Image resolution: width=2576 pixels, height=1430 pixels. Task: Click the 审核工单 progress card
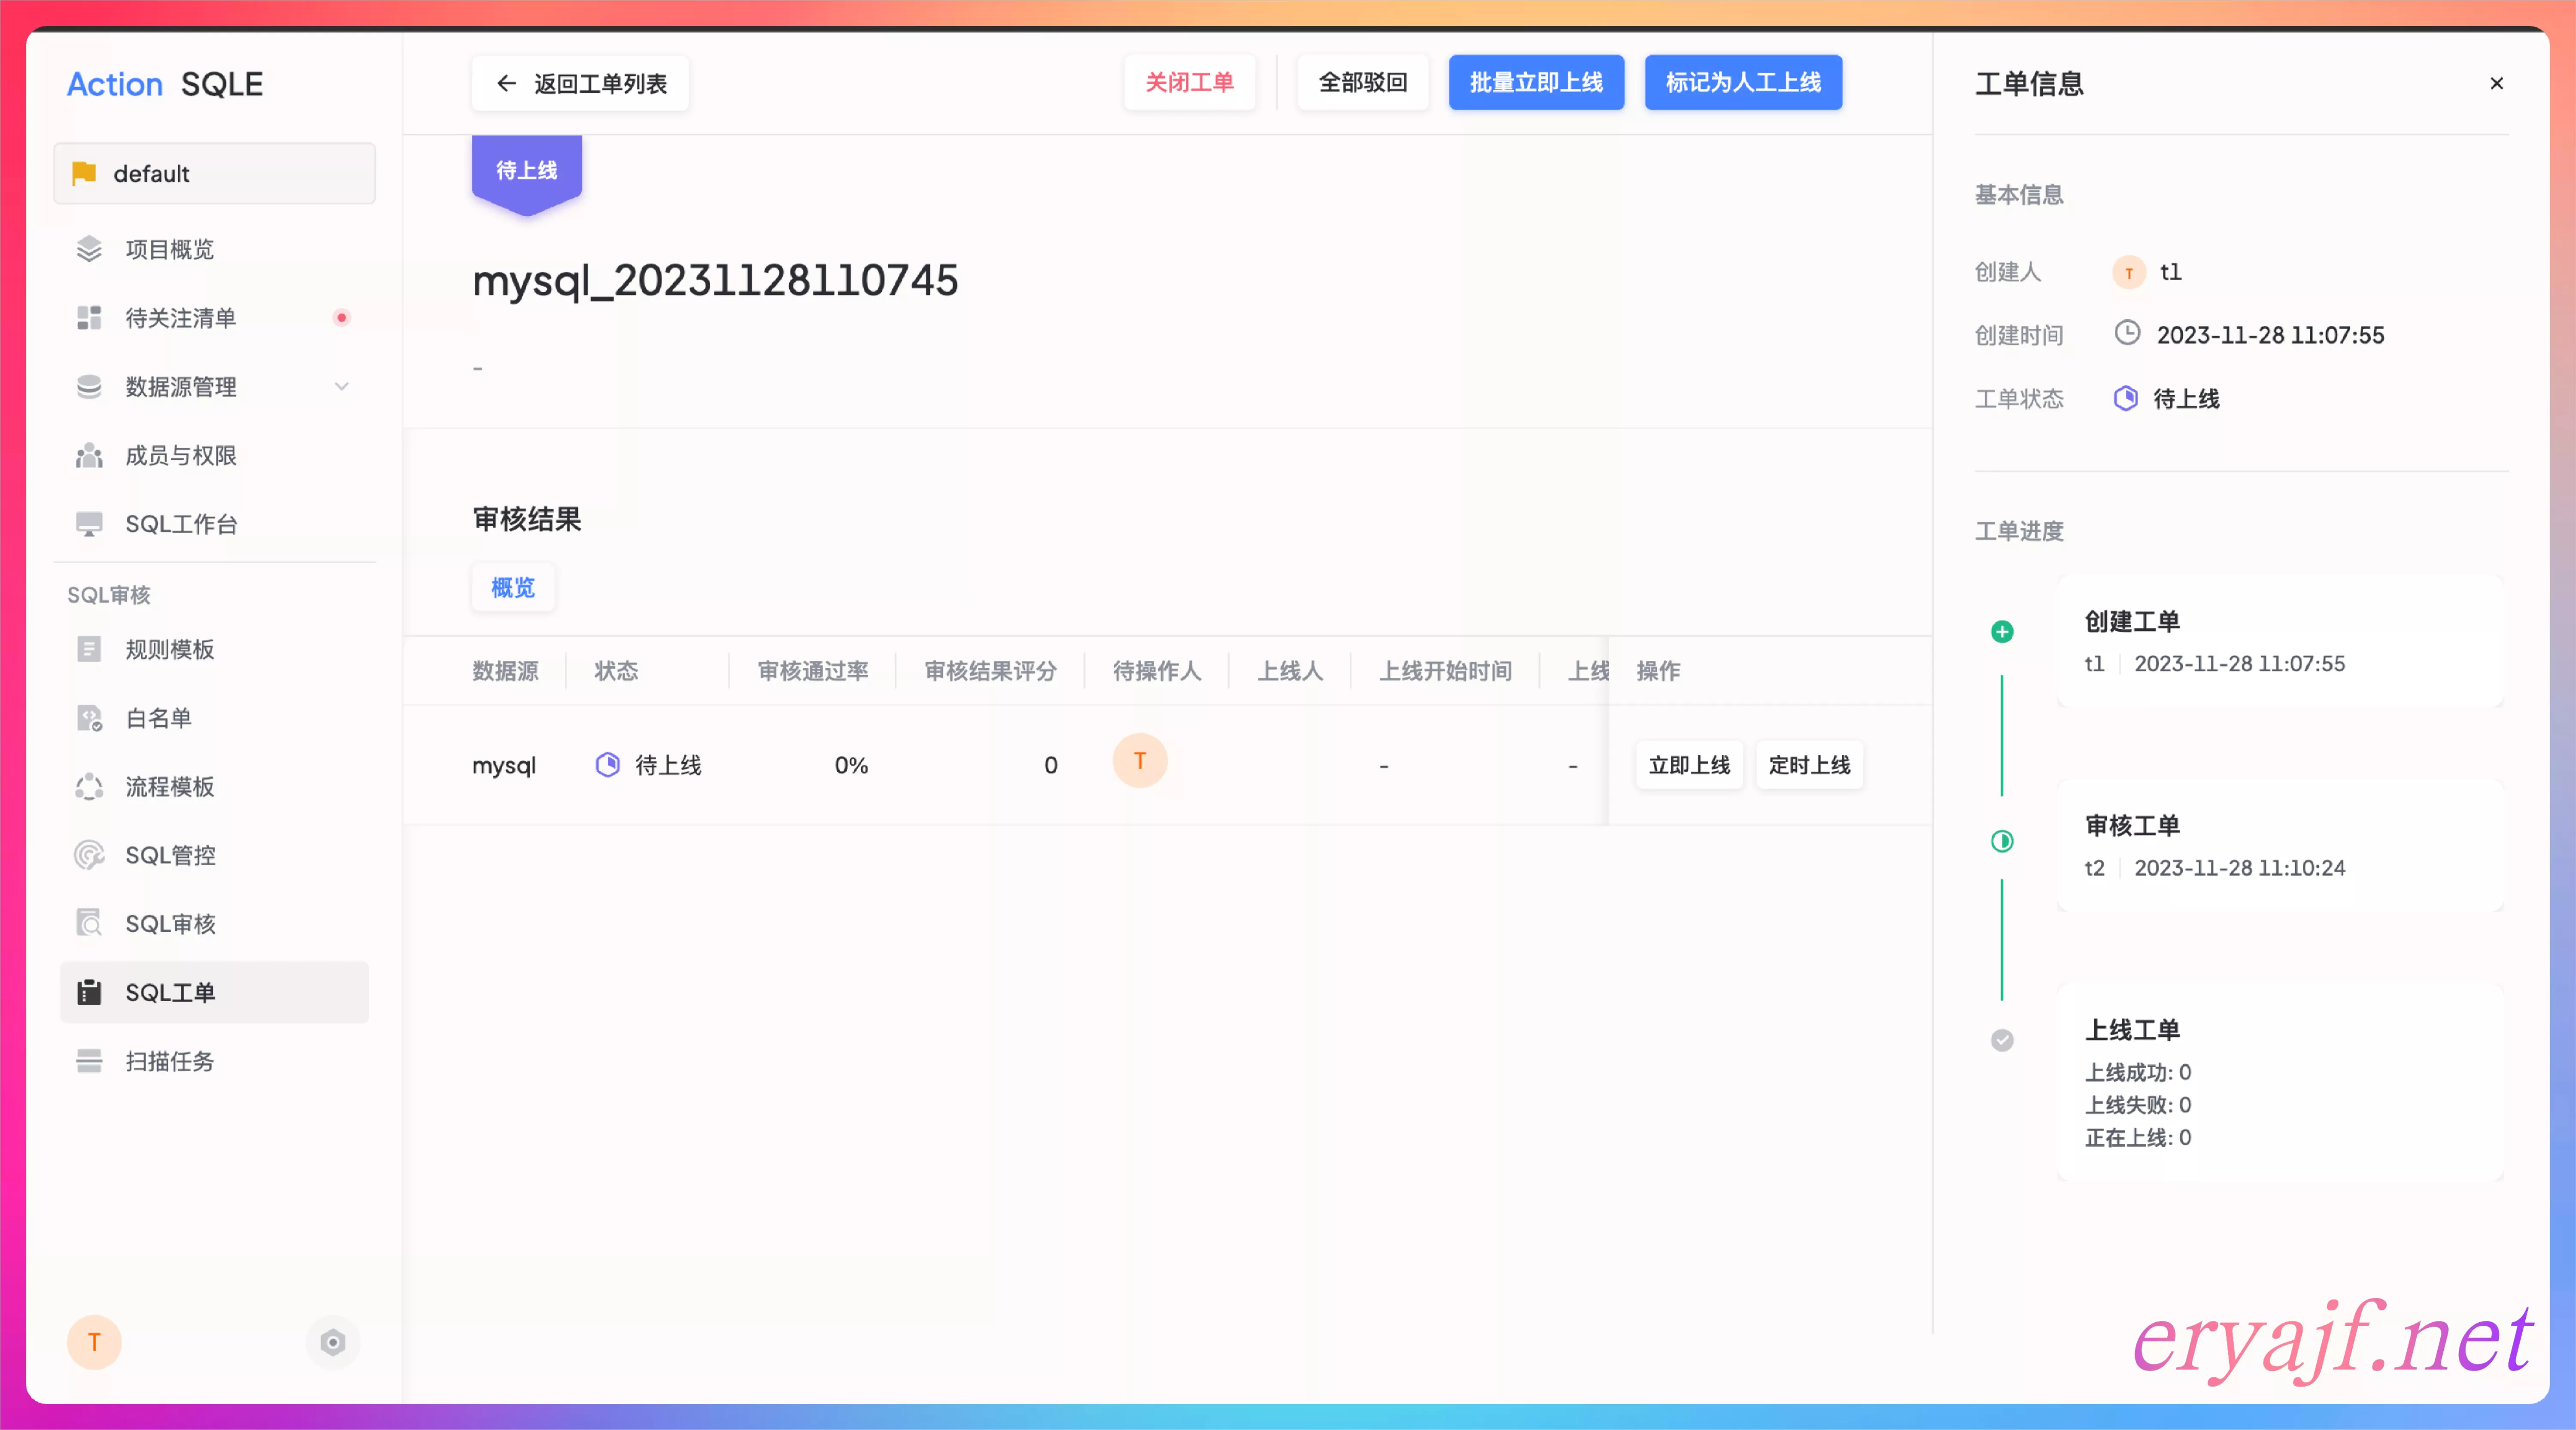(x=2280, y=845)
